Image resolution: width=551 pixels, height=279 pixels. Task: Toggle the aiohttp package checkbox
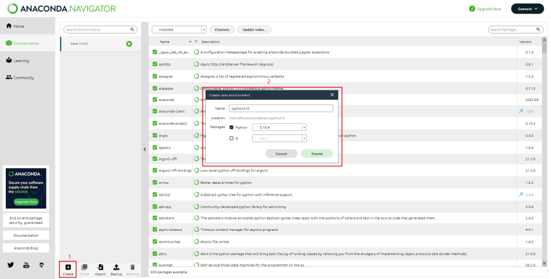(155, 64)
